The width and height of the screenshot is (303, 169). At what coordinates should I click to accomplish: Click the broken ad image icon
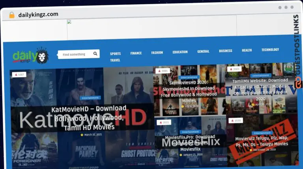(x=69, y=22)
